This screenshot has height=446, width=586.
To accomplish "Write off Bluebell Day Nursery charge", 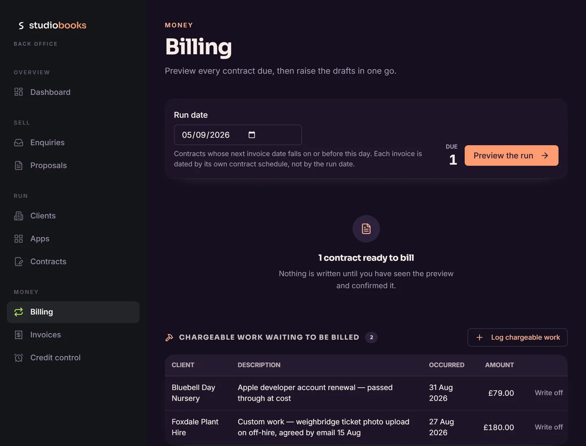I will [548, 393].
